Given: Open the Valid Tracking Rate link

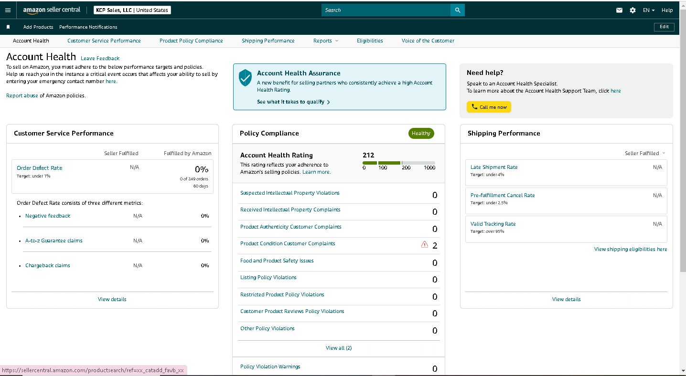Looking at the screenshot, I should tap(493, 224).
